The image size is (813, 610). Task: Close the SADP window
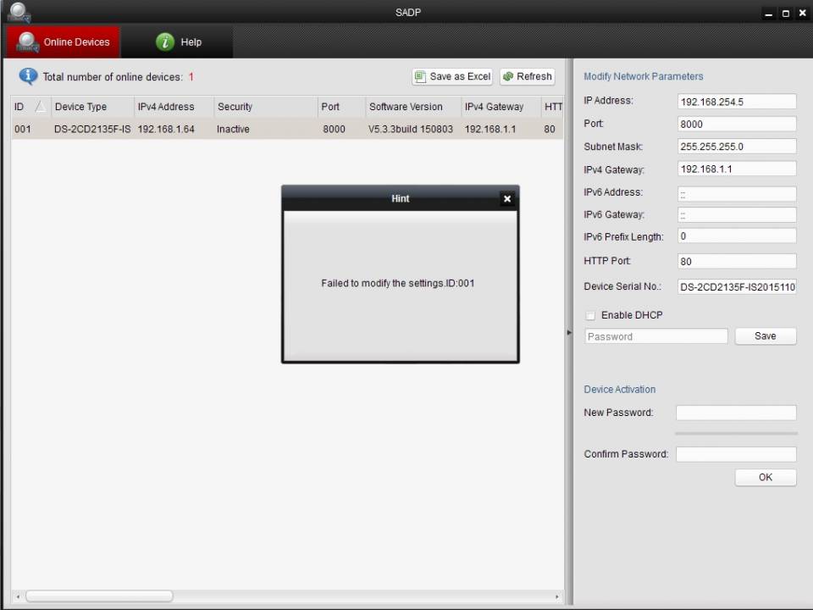tap(803, 14)
